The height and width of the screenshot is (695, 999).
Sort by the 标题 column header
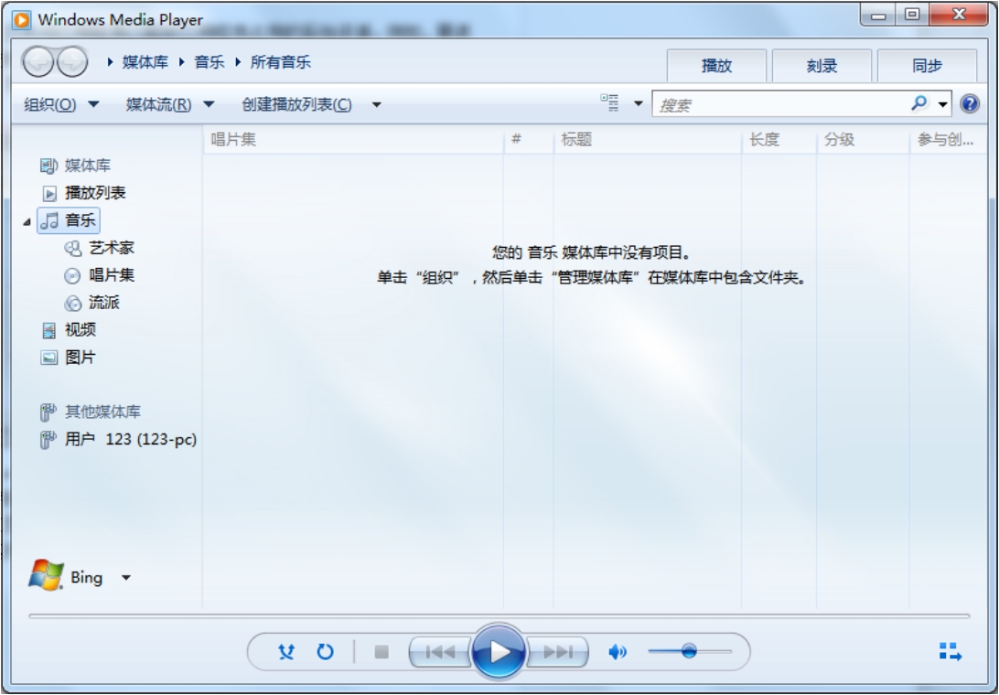click(x=648, y=140)
